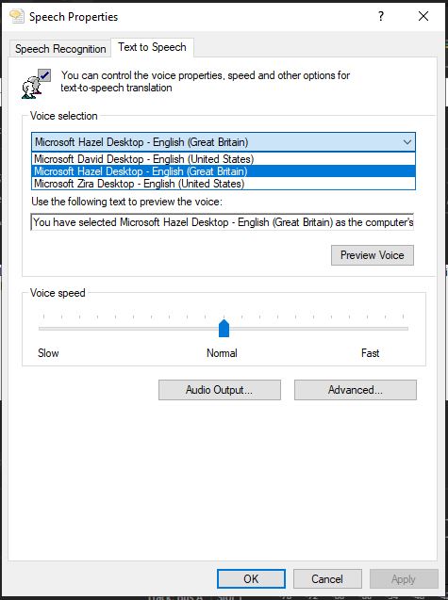Click the 'Normal' speed label
The height and width of the screenshot is (600, 448).
[x=222, y=353]
